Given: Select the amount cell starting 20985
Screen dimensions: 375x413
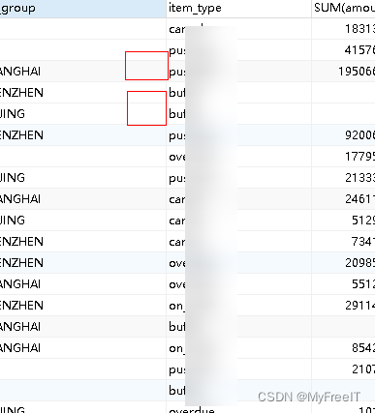Looking at the screenshot, I should coord(343,263).
